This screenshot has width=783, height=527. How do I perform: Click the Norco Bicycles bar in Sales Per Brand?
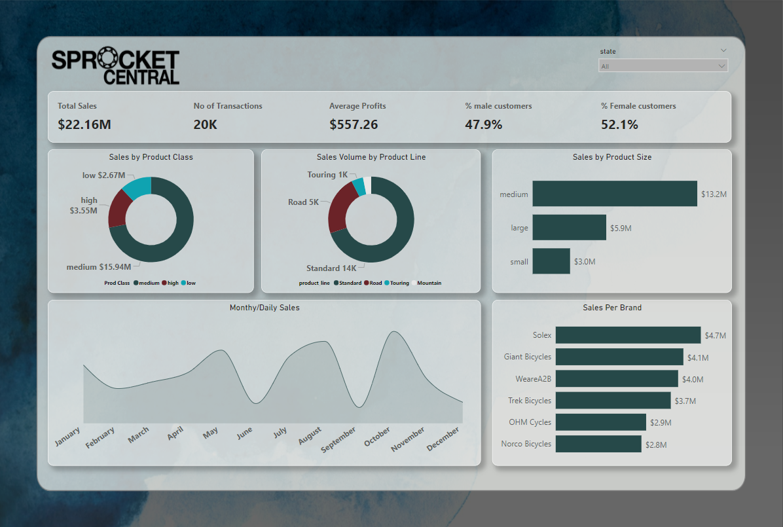598,444
